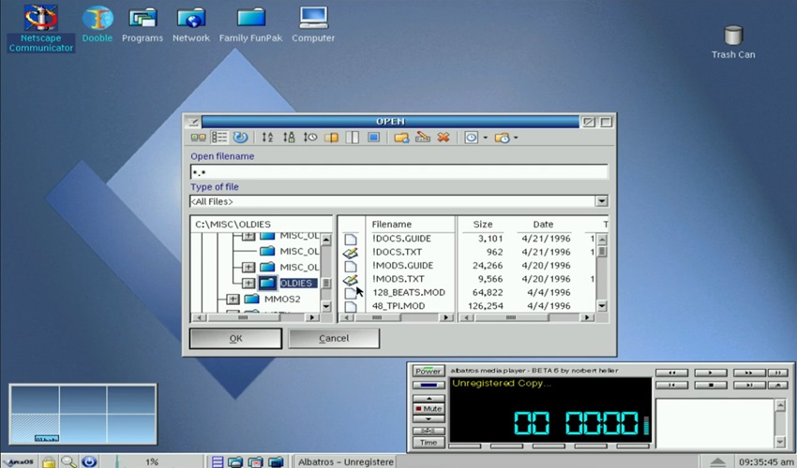This screenshot has width=797, height=468.
Task: Click the 126,254 size cell
Action: pos(485,306)
